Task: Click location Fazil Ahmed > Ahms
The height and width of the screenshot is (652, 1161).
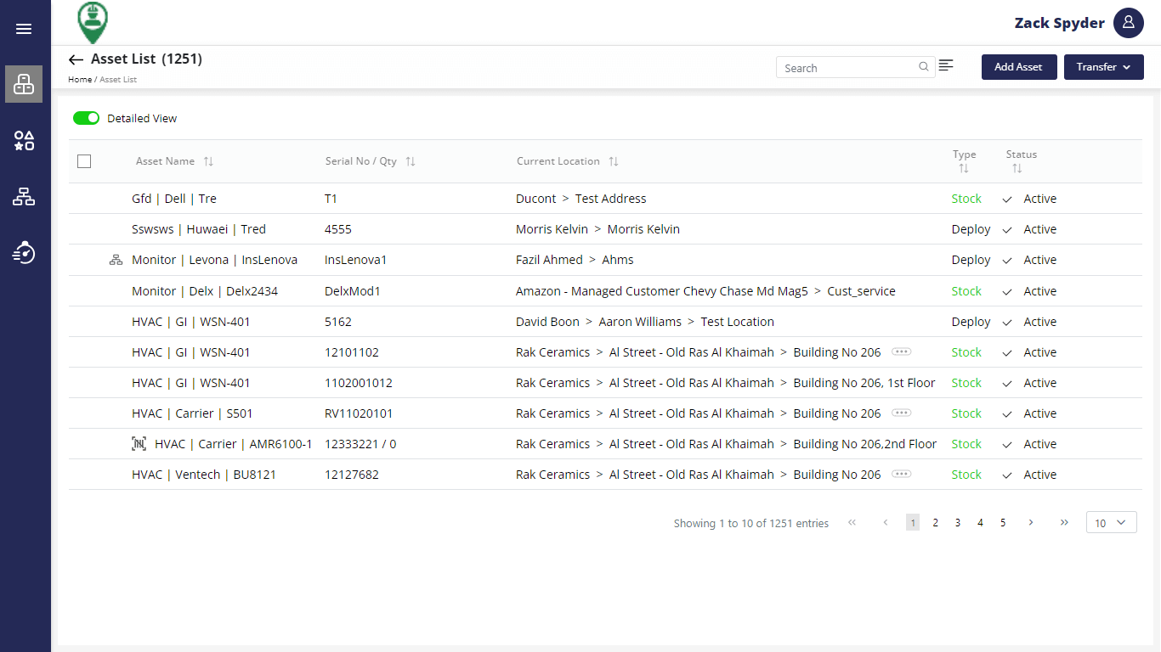Action: click(x=575, y=260)
